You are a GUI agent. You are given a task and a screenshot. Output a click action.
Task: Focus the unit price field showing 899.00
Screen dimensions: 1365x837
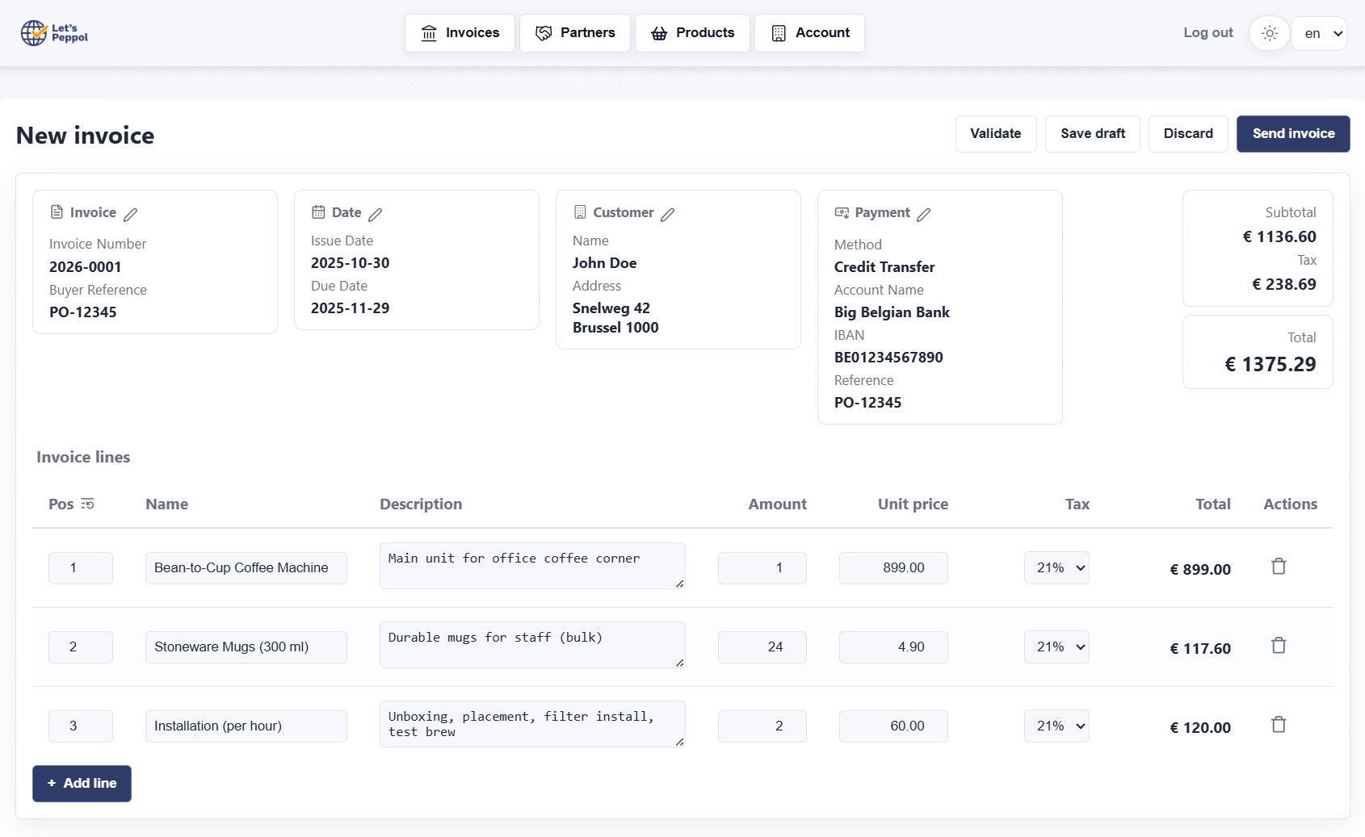(893, 568)
